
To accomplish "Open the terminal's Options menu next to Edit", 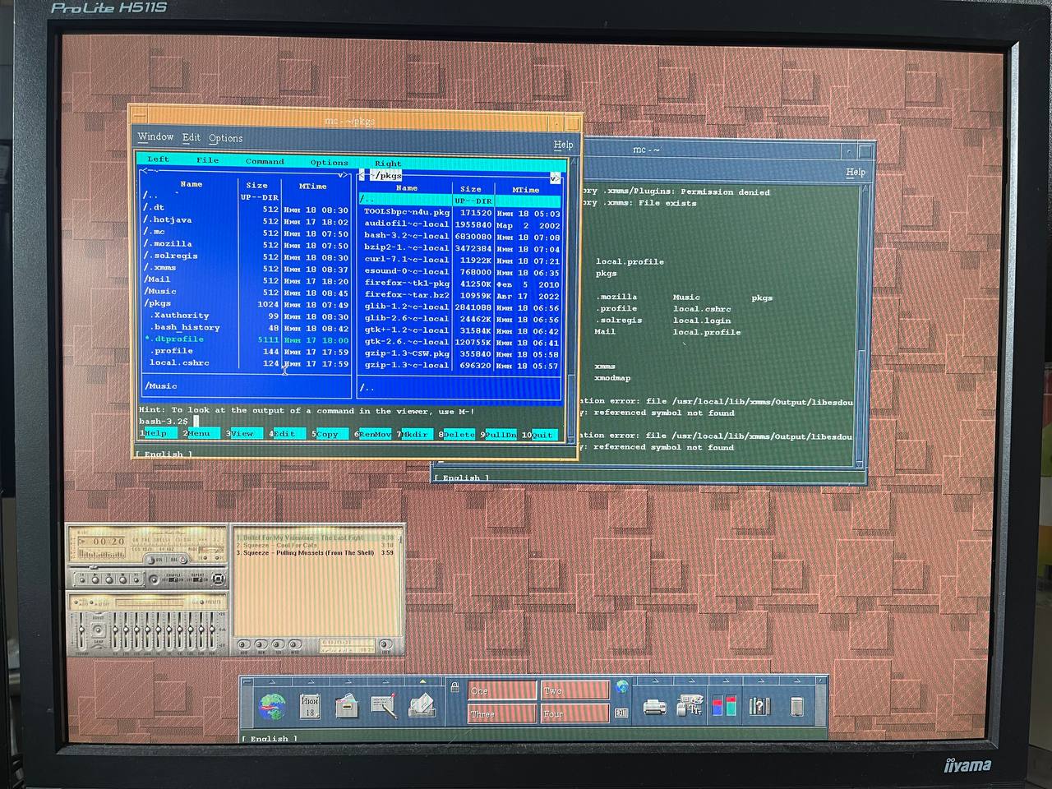I will (225, 138).
